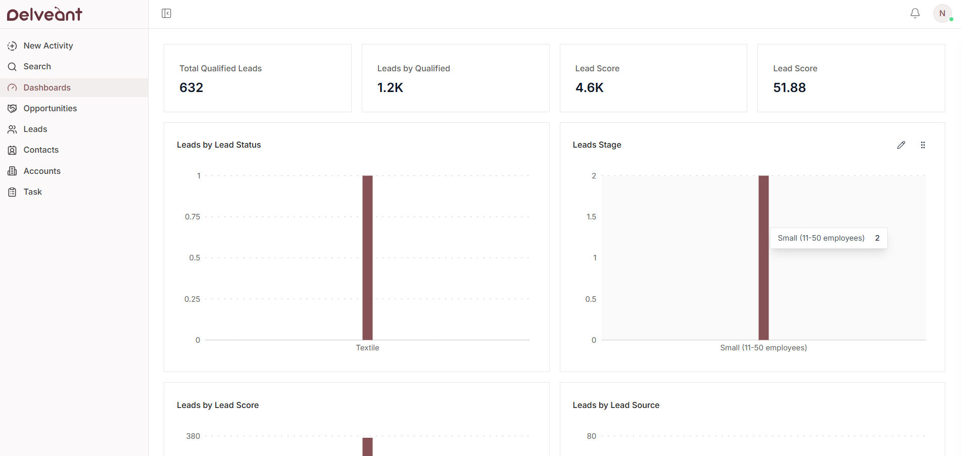Open the Dashboards menu item
The image size is (961, 456).
tap(47, 88)
